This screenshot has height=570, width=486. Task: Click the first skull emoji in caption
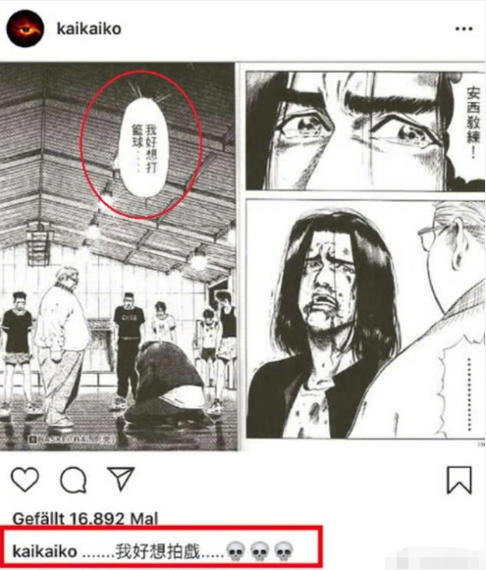pyautogui.click(x=236, y=551)
